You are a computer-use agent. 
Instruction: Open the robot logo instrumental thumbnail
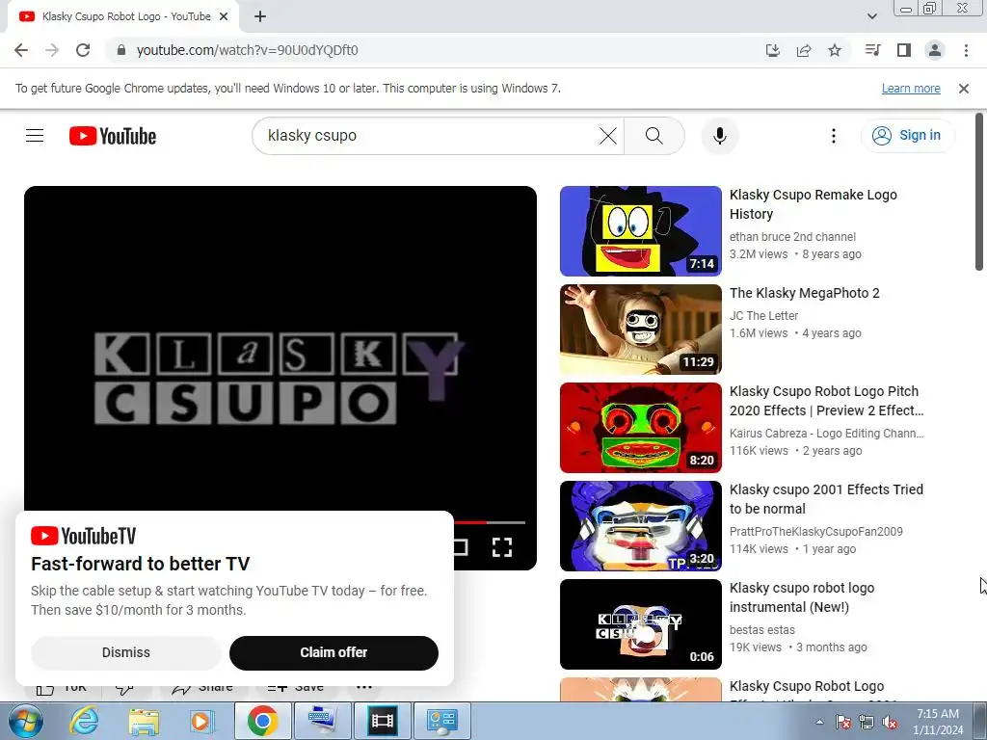(641, 623)
